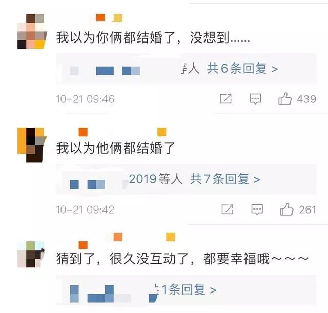The width and height of the screenshot is (328, 313).
Task: Open the third commenter's avatar
Action: (31, 254)
